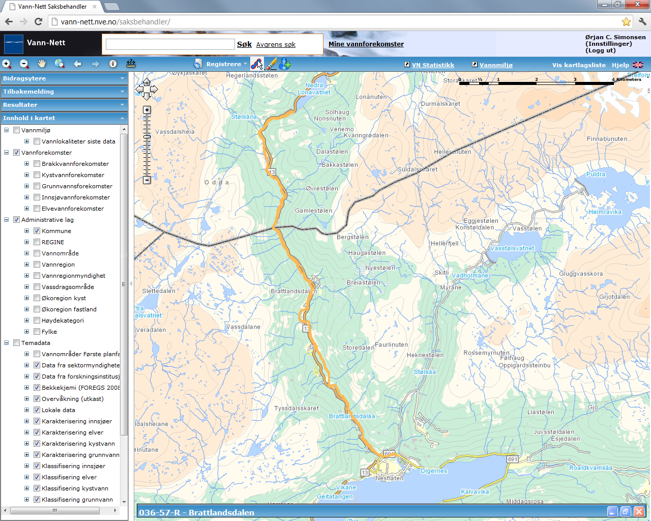This screenshot has height=521, width=651.
Task: Collapse the Administrative lag tree node
Action: [7, 220]
